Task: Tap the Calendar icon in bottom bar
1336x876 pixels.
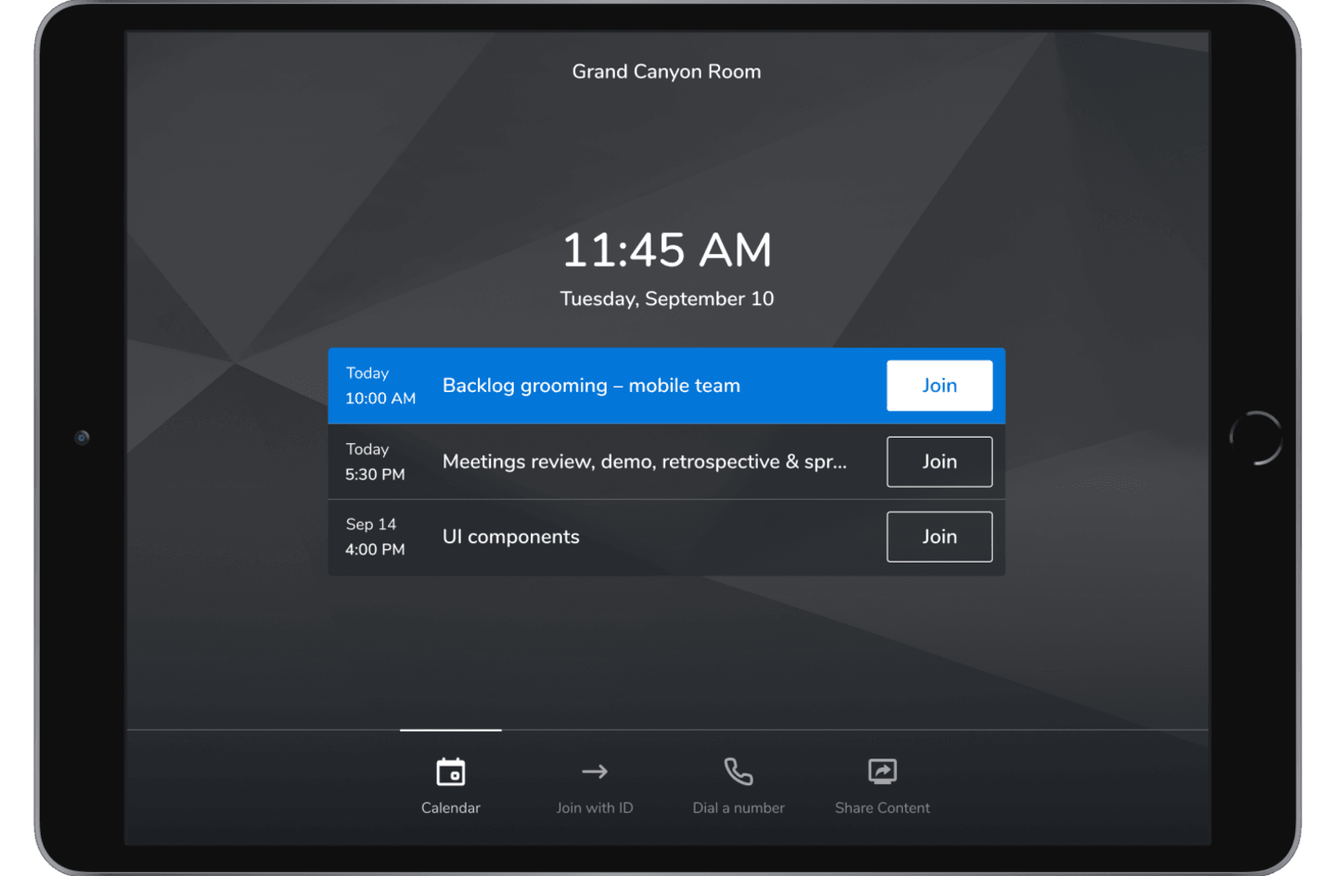Action: coord(451,772)
